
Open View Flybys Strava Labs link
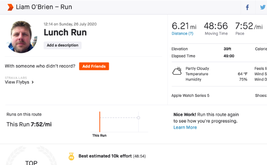[x=17, y=82]
